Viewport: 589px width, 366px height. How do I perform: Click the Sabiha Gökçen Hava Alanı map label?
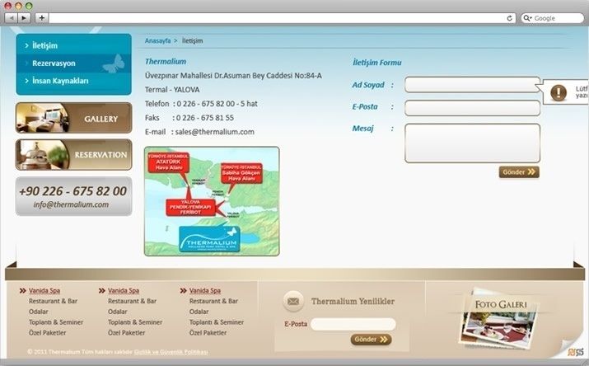click(x=241, y=173)
